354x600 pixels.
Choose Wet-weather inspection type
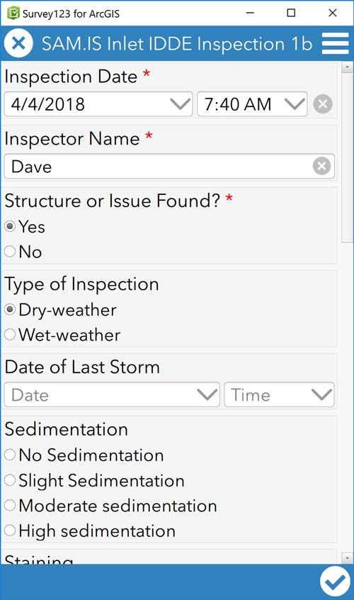pyautogui.click(x=62, y=335)
